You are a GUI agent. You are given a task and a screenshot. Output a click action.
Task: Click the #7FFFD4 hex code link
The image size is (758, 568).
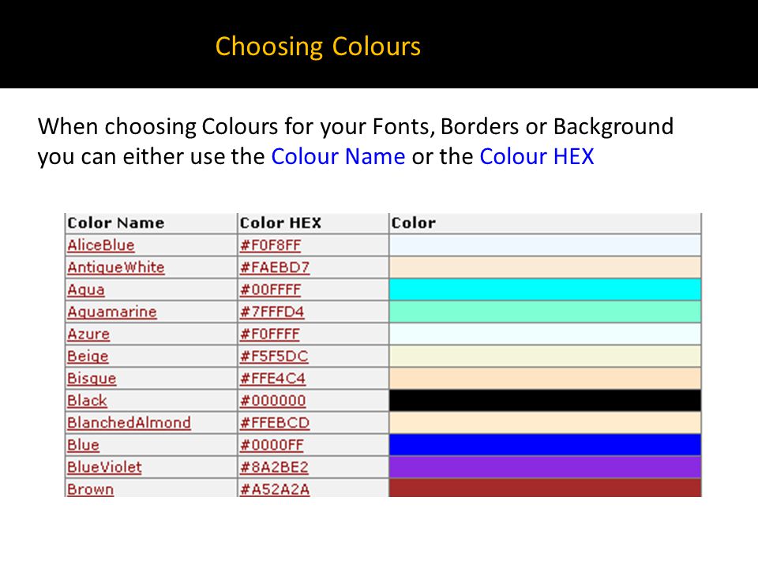[x=272, y=312]
